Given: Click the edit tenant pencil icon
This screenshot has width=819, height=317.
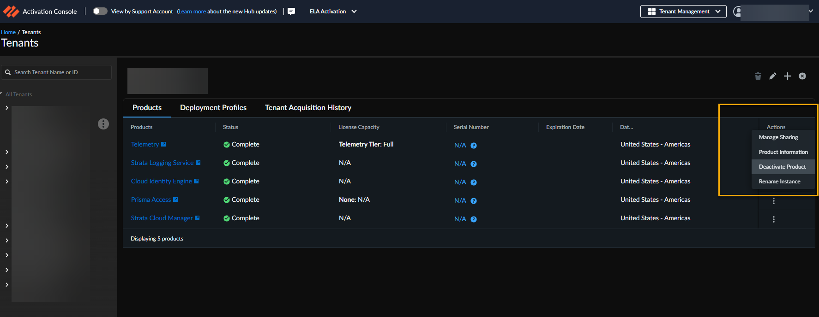Looking at the screenshot, I should point(772,76).
